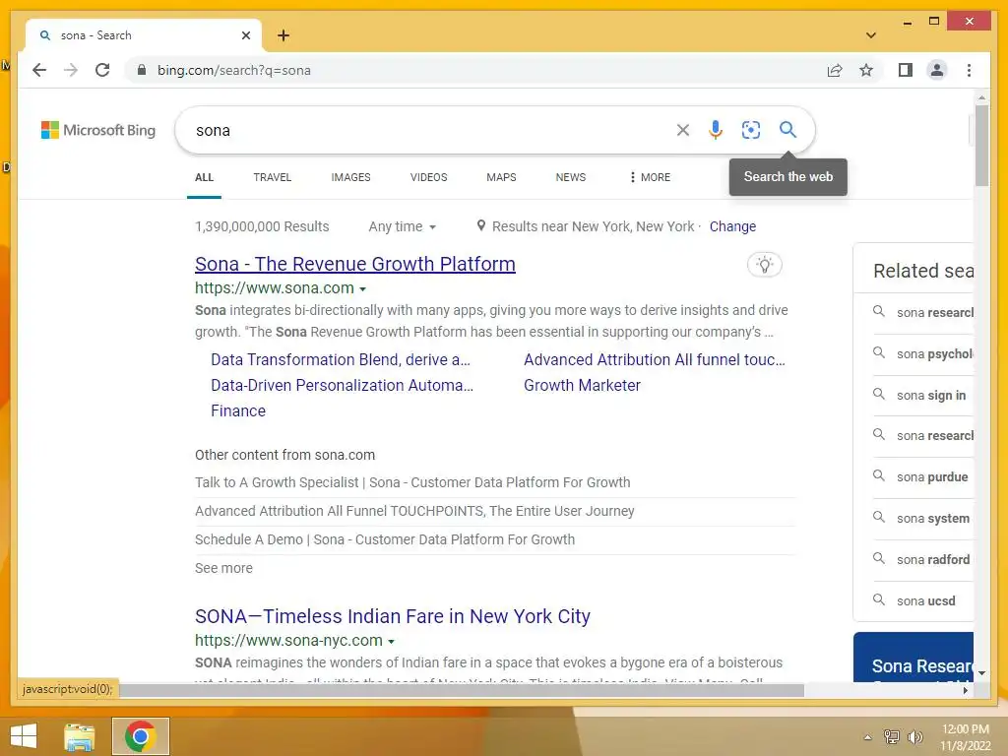Click the horizontal scrollbar right arrow

click(x=965, y=690)
